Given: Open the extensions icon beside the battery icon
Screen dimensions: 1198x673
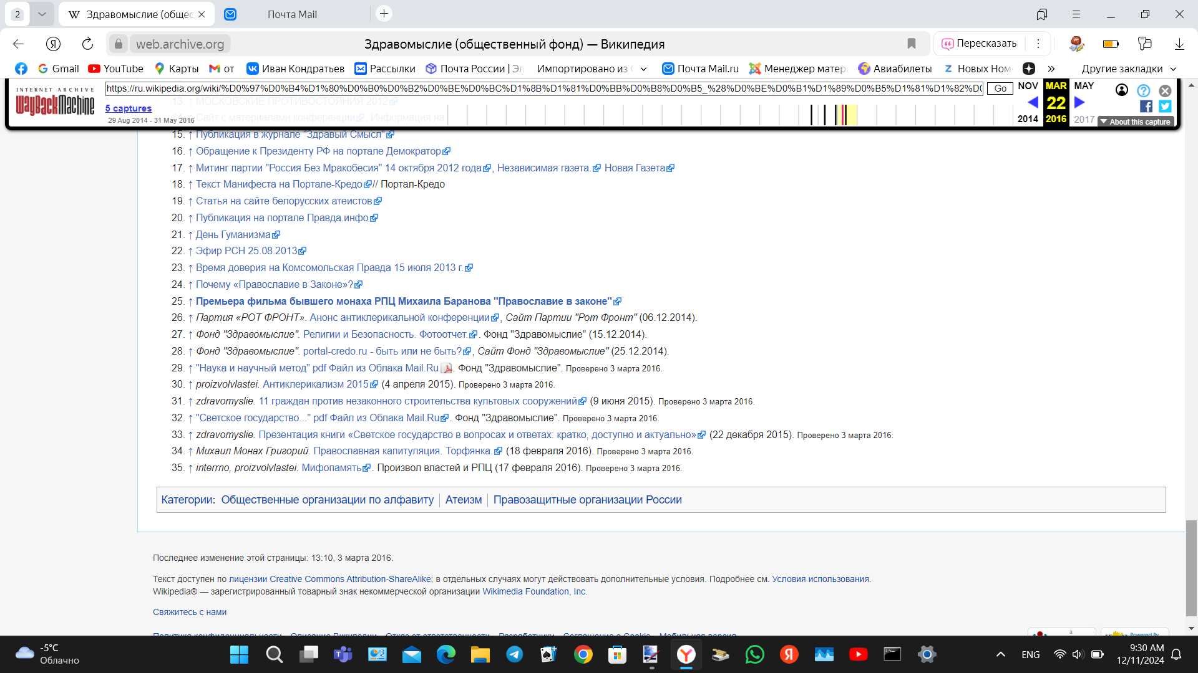Looking at the screenshot, I should (1144, 44).
